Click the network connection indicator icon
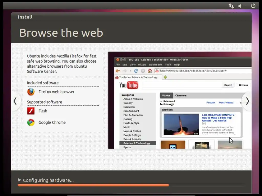The height and width of the screenshot is (196, 262). 231,6
